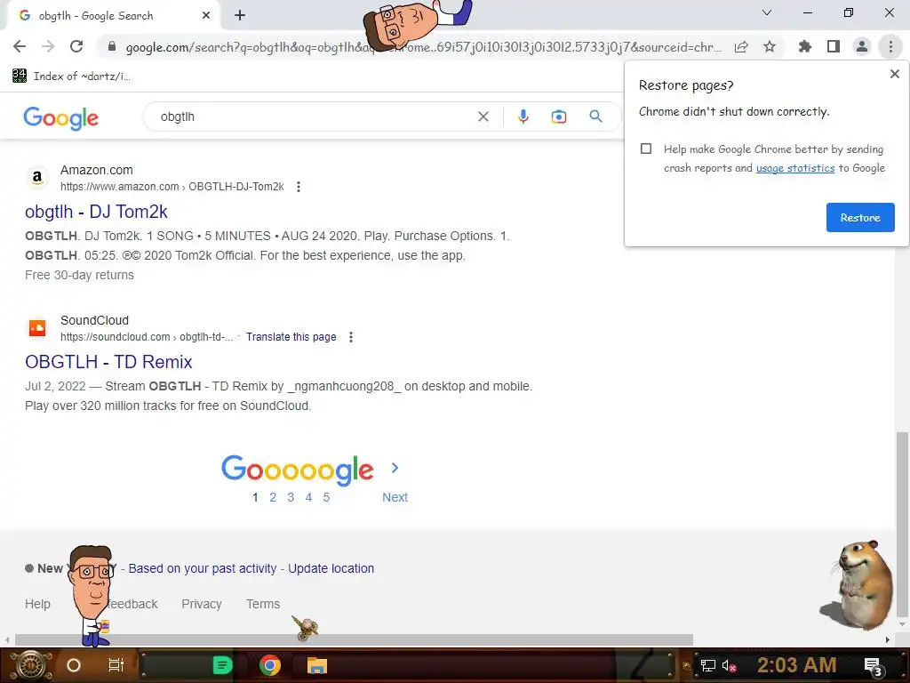Open the Privacy footer link
Image resolution: width=910 pixels, height=683 pixels.
point(202,604)
